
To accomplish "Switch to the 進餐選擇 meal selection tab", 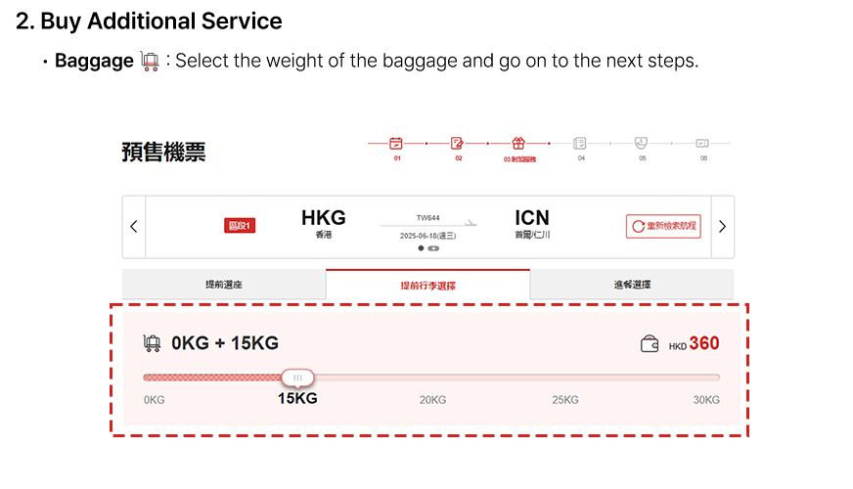I will 632,285.
